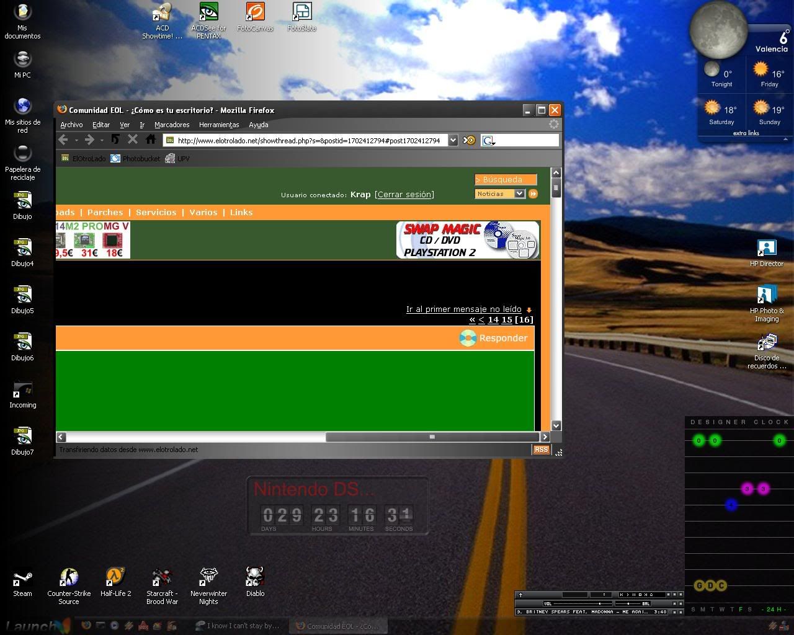
Task: Select the FotoCanvas desktop shortcut
Action: (x=255, y=17)
